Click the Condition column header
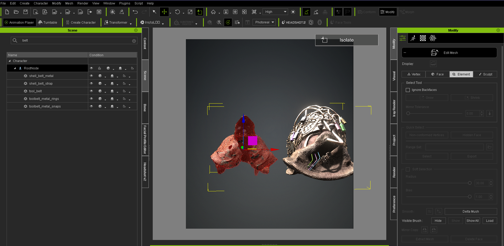Viewport: 504px width, 246px height. [x=112, y=55]
